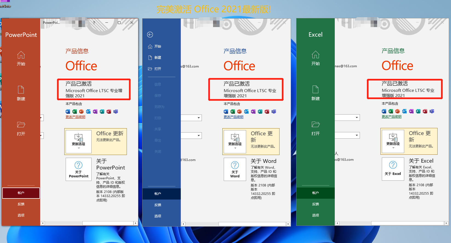Viewport: 451px width, 243px height.
Task: Click Access app icon in Excel product list
Action: click(425, 111)
